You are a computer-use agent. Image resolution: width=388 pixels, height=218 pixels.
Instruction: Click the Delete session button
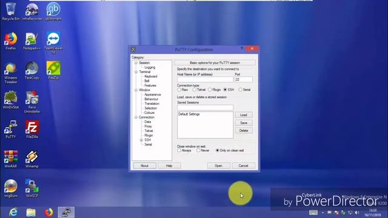(244, 131)
